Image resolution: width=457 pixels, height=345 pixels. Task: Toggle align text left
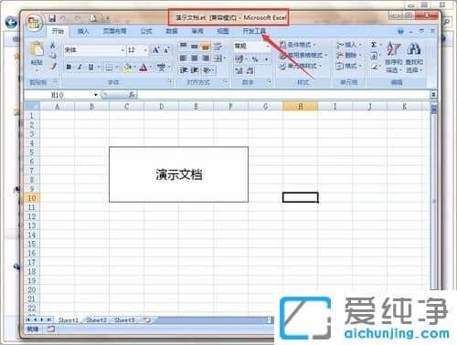point(183,58)
